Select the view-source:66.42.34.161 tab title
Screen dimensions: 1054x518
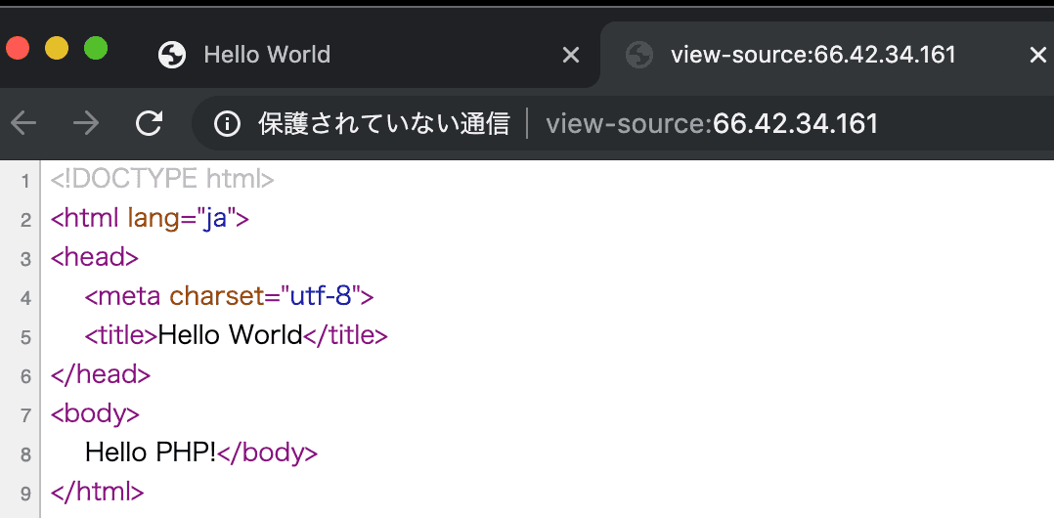(812, 55)
